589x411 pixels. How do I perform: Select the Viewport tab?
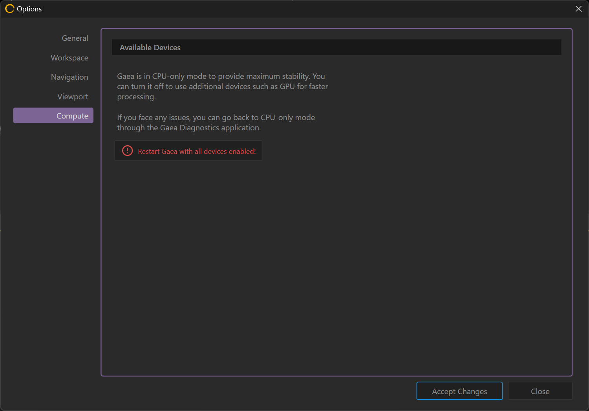[x=73, y=97]
